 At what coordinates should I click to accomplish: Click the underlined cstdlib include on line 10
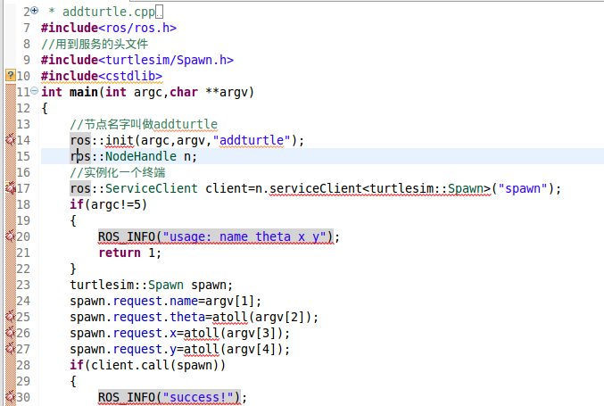pos(102,76)
